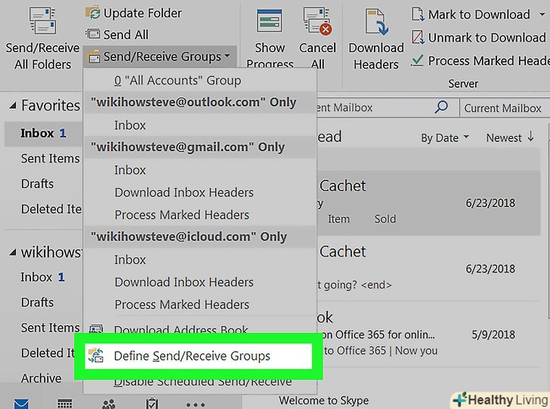
Task: Click the "wikihowsteve@outlook.com" Only header
Action: 200,102
